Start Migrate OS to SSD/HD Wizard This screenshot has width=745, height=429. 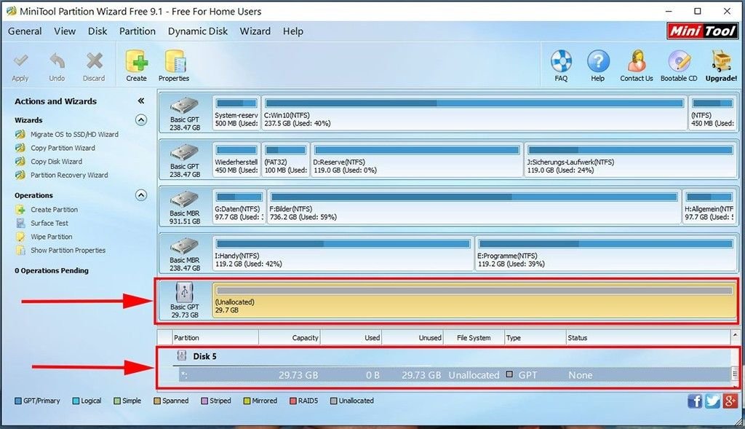click(x=75, y=135)
